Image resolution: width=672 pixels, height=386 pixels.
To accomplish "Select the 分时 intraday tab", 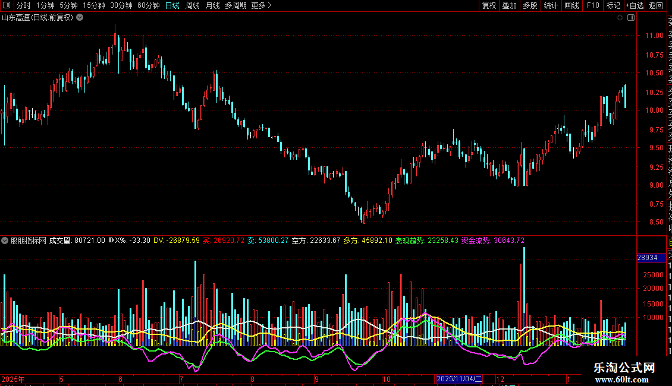I will [23, 6].
